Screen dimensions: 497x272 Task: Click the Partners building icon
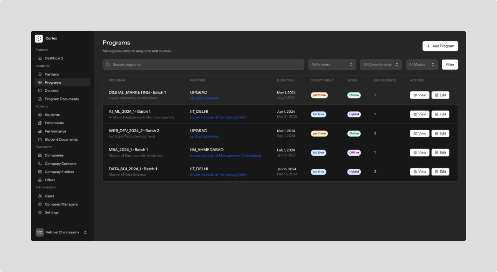click(40, 74)
